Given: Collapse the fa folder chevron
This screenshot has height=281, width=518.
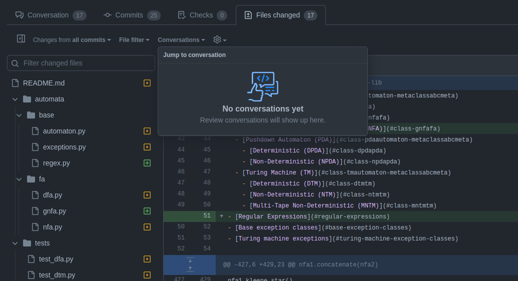Looking at the screenshot, I should coord(19,179).
